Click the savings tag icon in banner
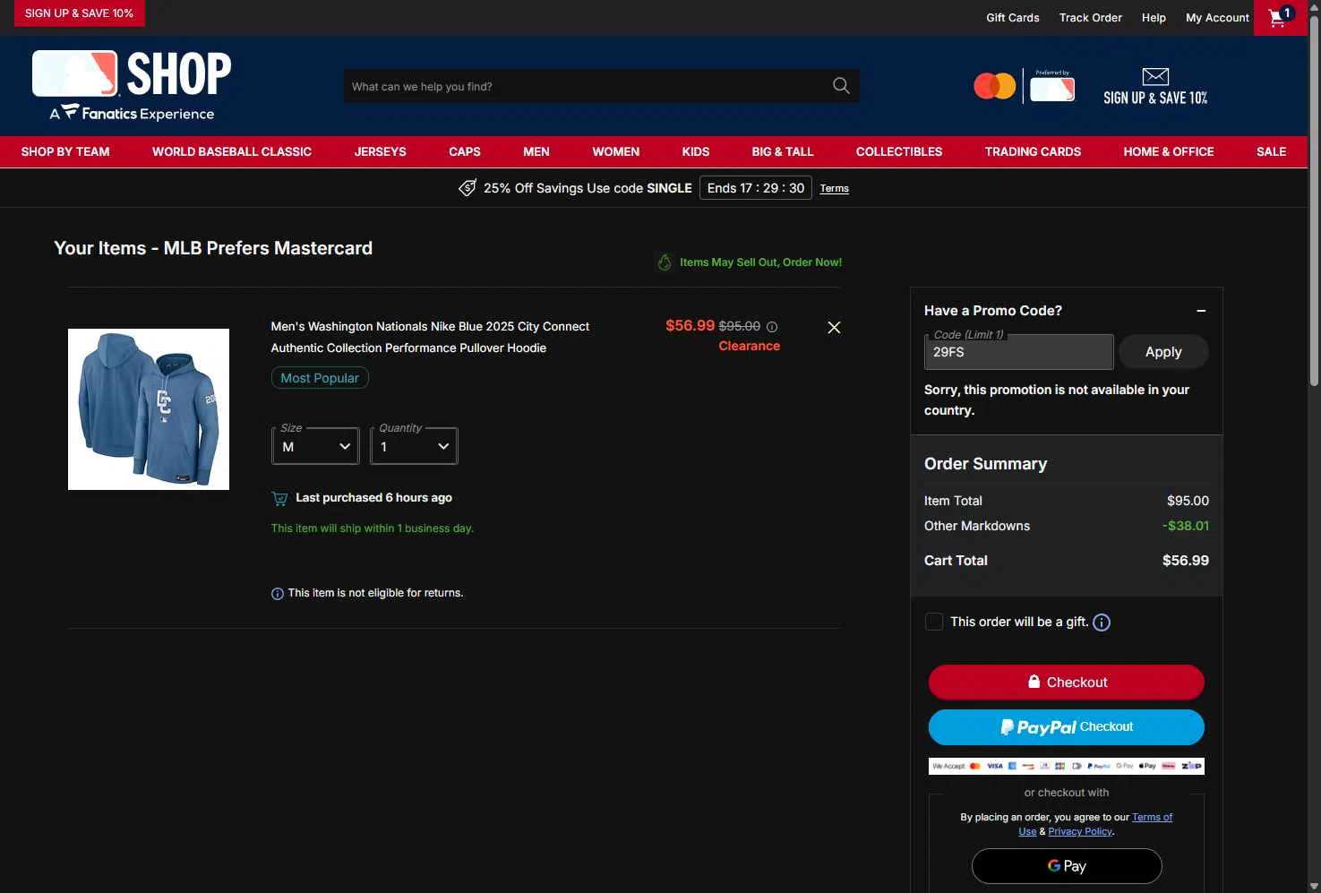 coord(467,188)
